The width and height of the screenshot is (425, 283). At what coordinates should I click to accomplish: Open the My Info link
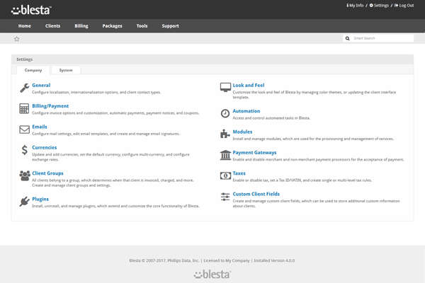pos(355,6)
